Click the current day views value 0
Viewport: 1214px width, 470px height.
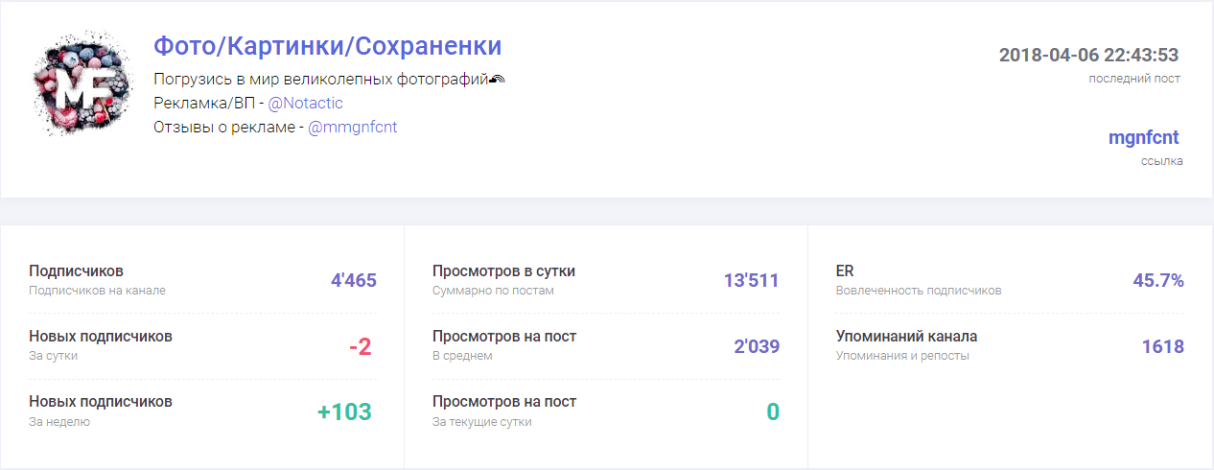[773, 411]
